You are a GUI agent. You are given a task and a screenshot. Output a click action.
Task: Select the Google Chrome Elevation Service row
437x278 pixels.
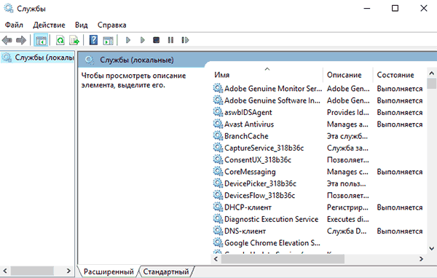(319, 243)
